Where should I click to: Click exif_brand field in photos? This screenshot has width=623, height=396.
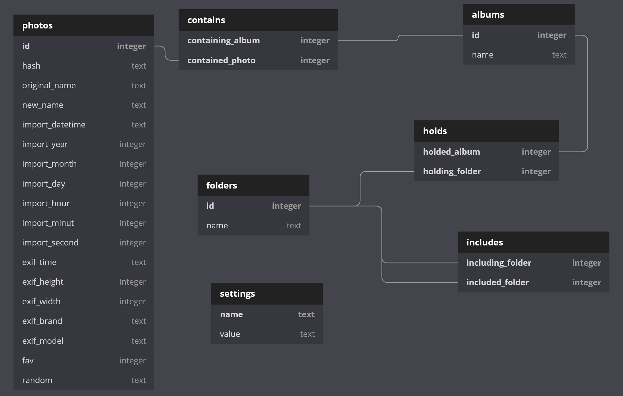[83, 321]
